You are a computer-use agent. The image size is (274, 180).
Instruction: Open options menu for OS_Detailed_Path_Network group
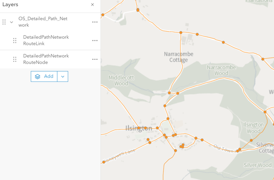pyautogui.click(x=95, y=22)
